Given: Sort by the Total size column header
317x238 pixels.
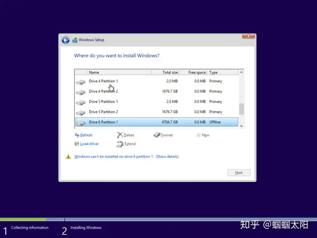Looking at the screenshot, I should (165, 72).
